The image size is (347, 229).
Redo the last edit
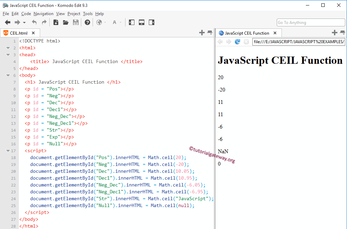[44, 22]
